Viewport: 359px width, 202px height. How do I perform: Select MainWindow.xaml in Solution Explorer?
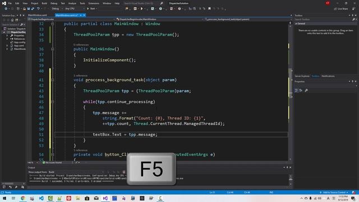[x=18, y=49]
